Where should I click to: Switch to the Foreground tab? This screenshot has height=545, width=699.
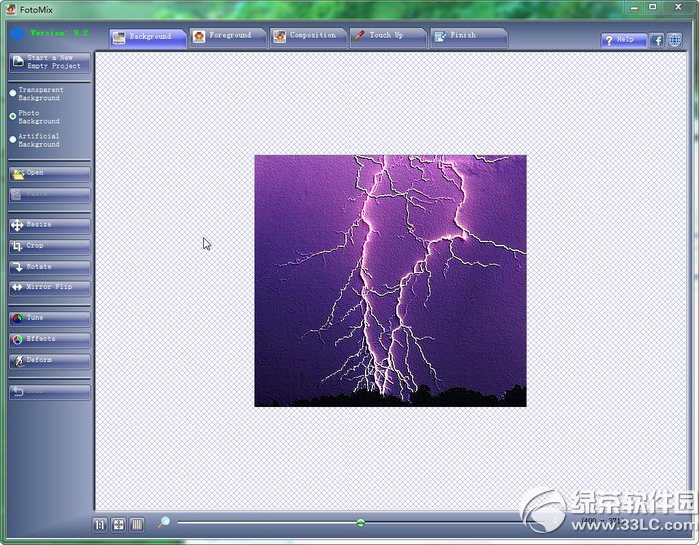[x=228, y=37]
